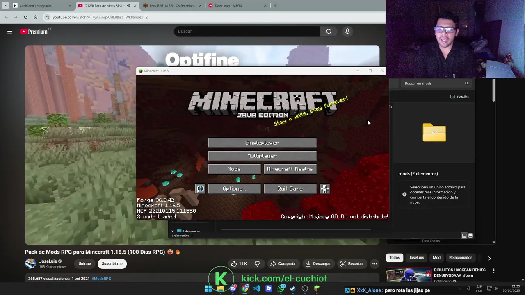Click Quit Game in Minecraft
The height and width of the screenshot is (295, 525).
click(x=290, y=188)
